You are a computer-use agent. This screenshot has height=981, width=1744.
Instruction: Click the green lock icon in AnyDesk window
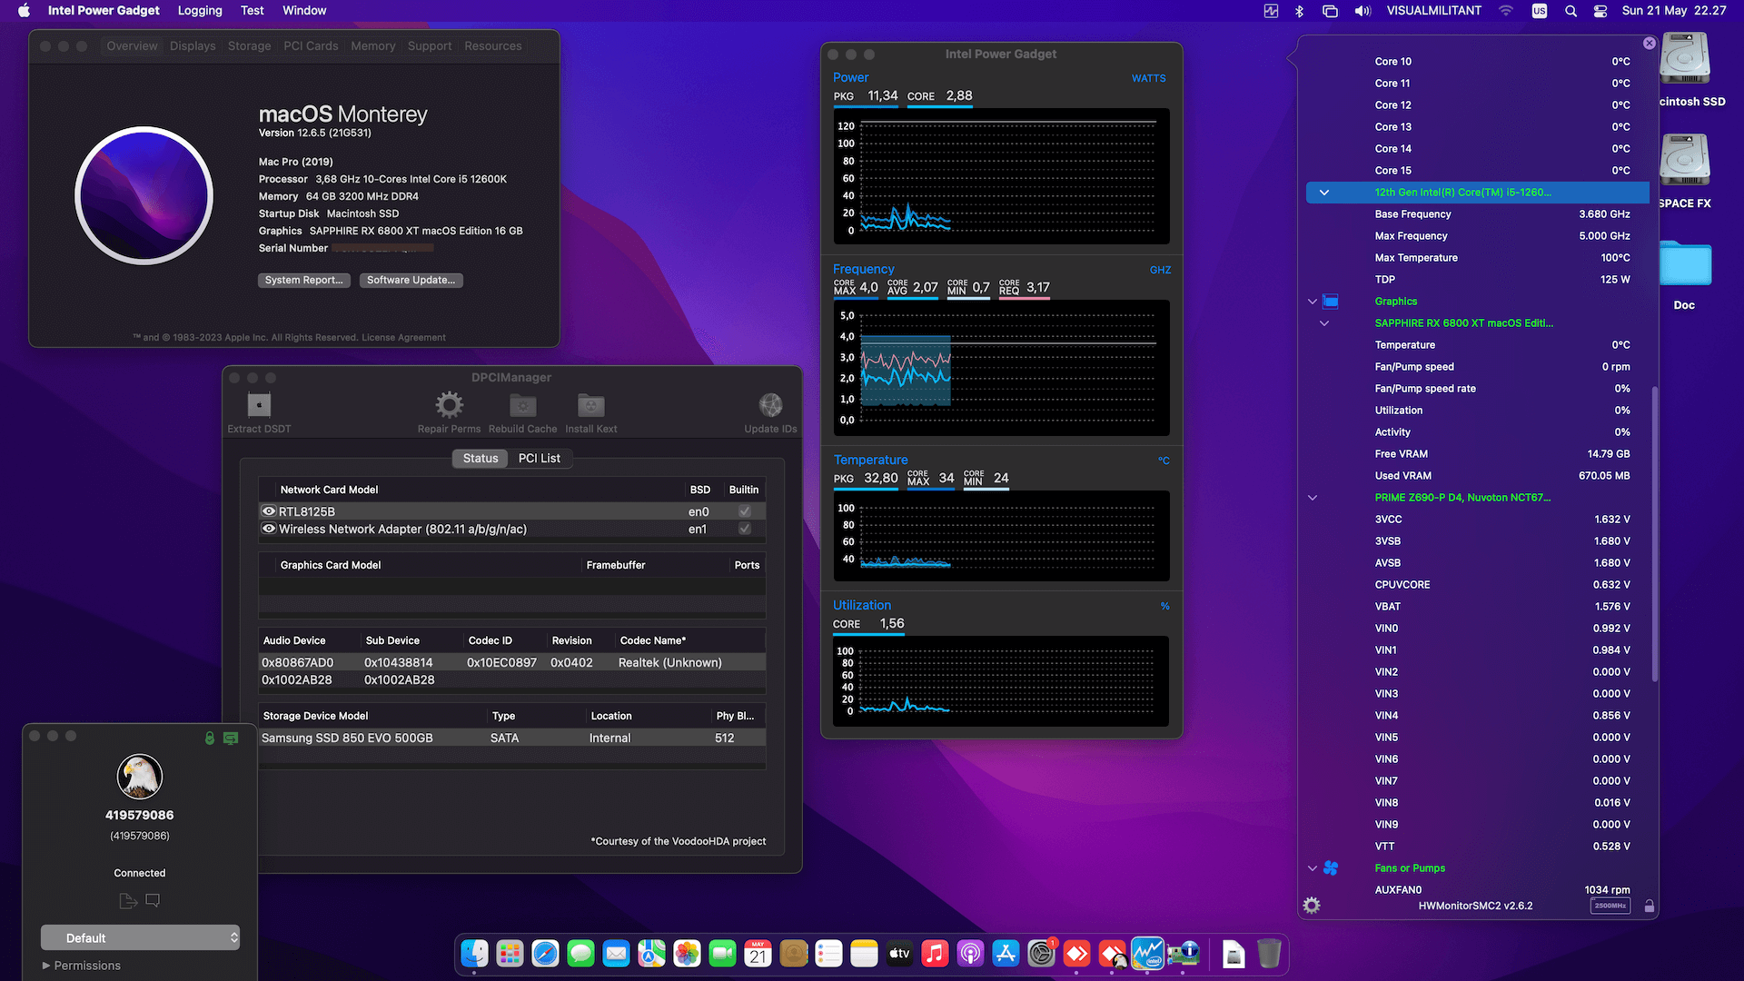click(x=210, y=738)
